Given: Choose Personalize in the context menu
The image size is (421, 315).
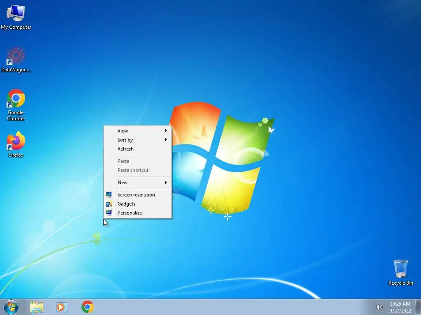Looking at the screenshot, I should [x=137, y=213].
